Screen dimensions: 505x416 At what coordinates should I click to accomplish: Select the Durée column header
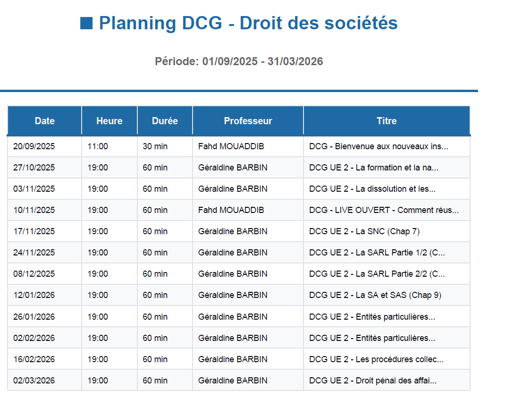(x=165, y=121)
